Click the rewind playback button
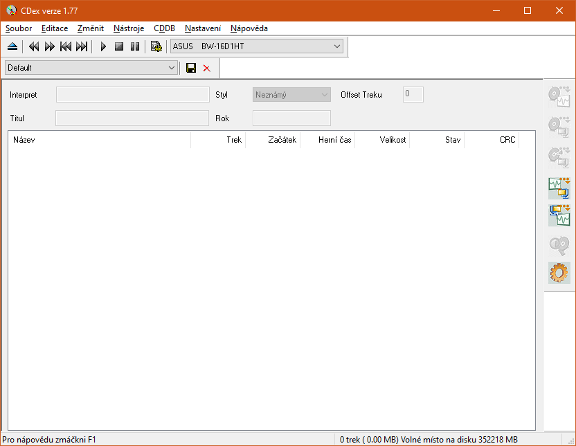 [33, 47]
